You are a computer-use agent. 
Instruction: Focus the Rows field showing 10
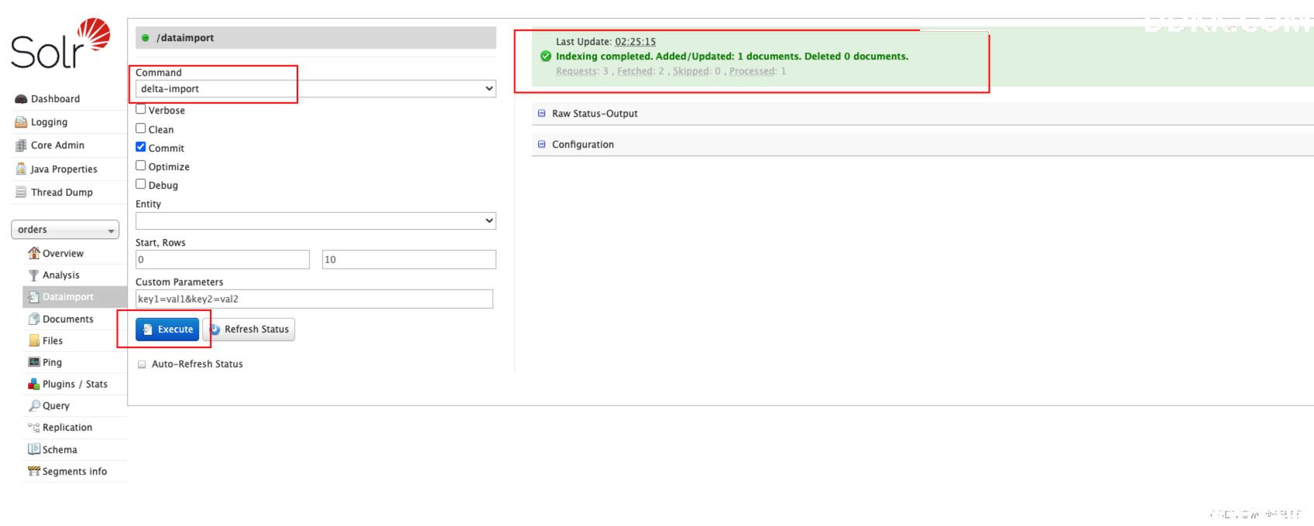pyautogui.click(x=409, y=259)
